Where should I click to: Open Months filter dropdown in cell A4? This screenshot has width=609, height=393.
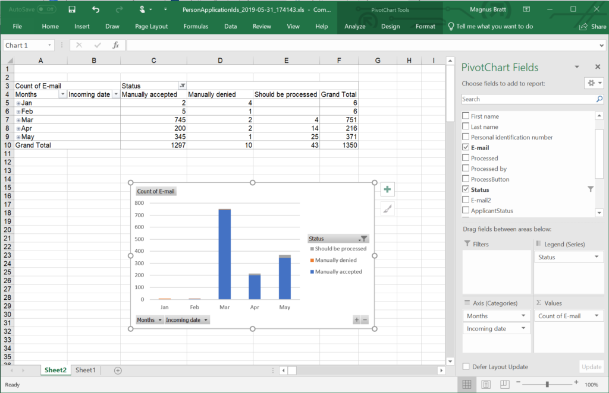click(62, 94)
